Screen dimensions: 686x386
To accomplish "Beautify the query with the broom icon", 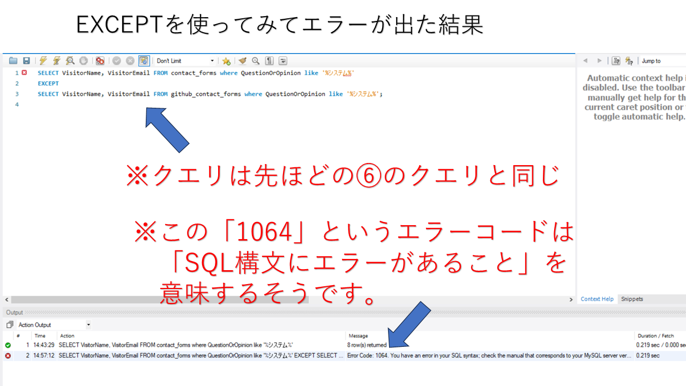I will click(243, 61).
